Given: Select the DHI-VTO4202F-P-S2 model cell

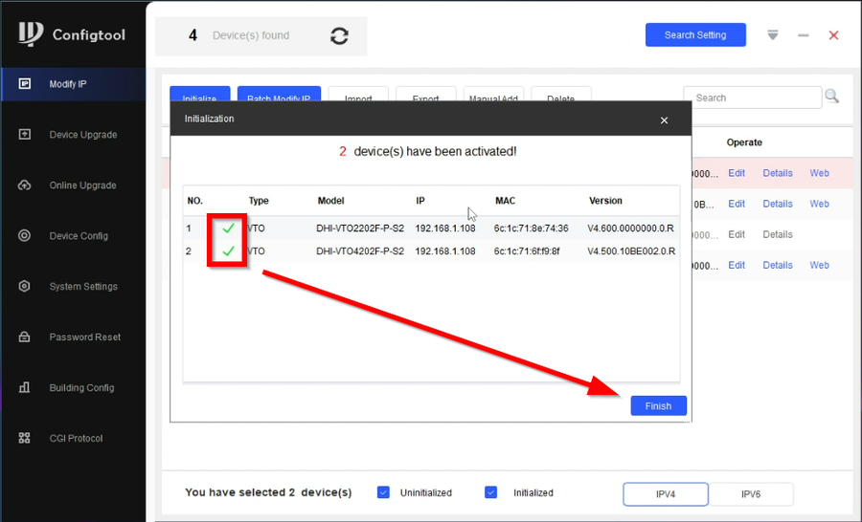Looking at the screenshot, I should [360, 251].
